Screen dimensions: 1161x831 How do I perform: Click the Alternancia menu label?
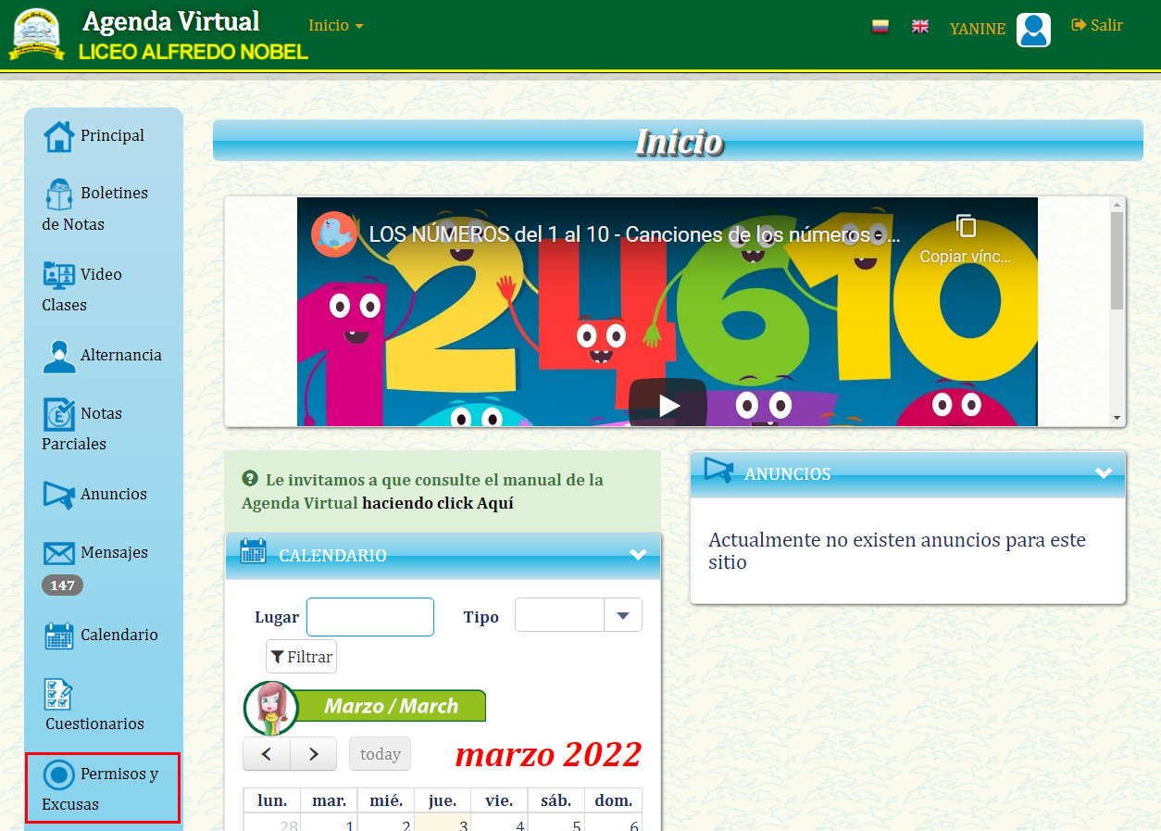[121, 355]
